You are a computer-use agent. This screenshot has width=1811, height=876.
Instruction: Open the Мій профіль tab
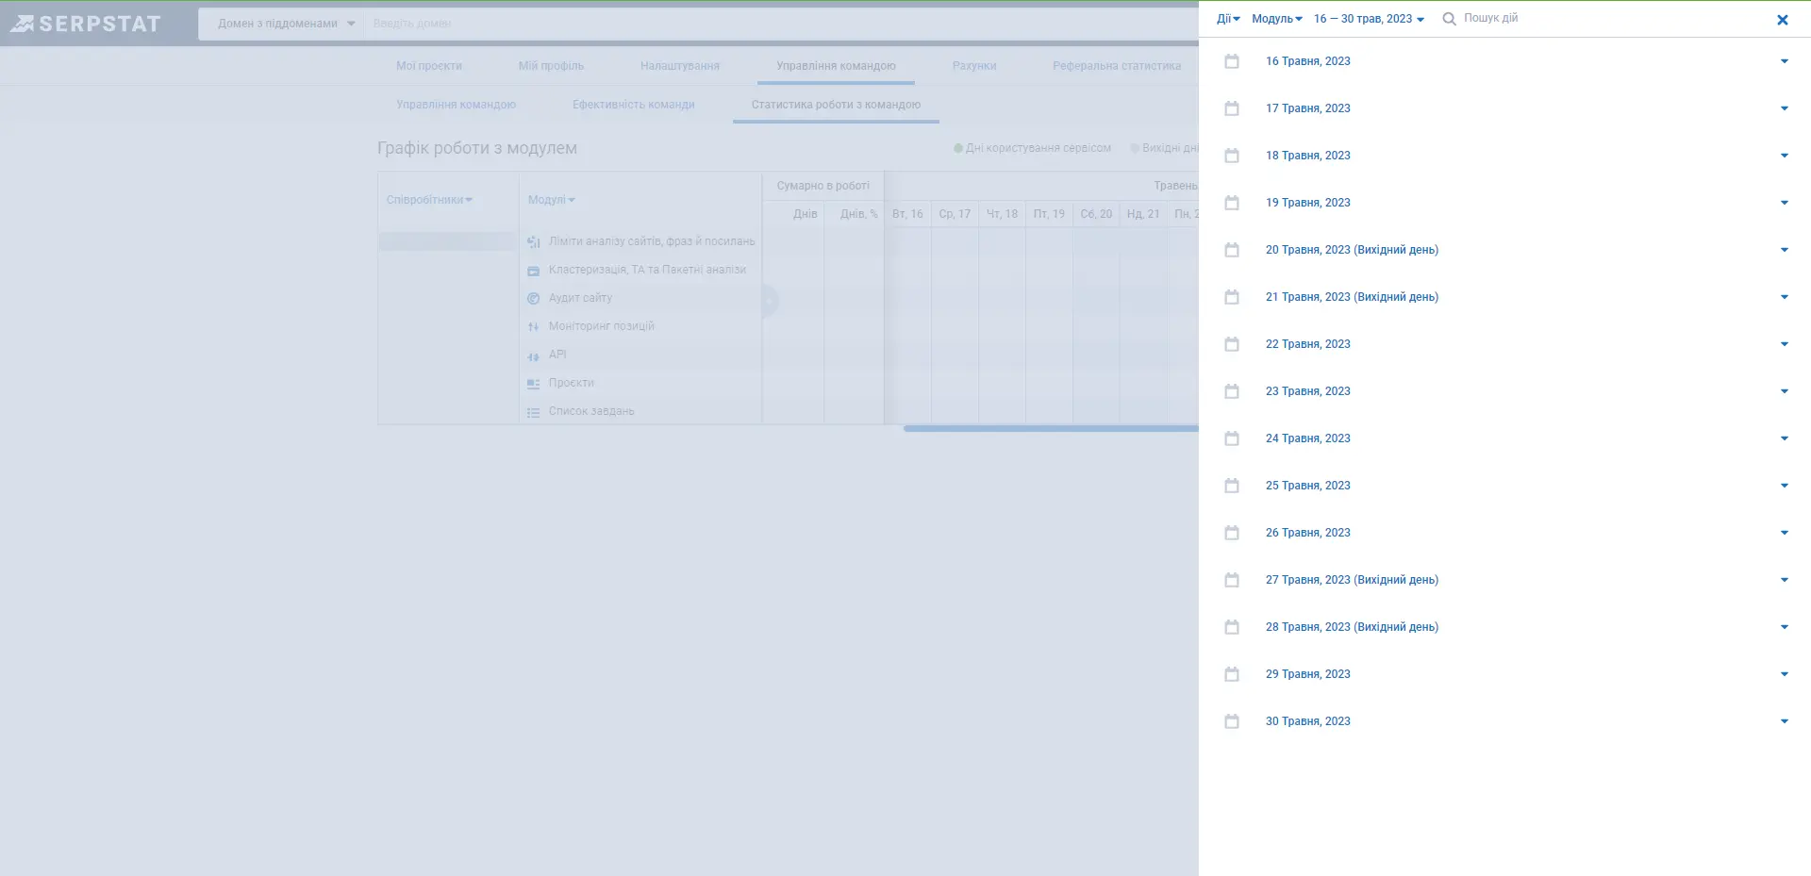[551, 66]
